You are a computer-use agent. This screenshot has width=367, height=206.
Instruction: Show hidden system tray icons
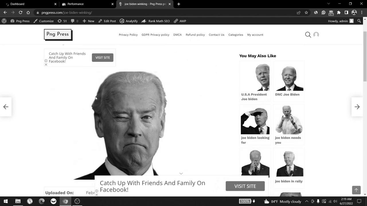[307, 201]
